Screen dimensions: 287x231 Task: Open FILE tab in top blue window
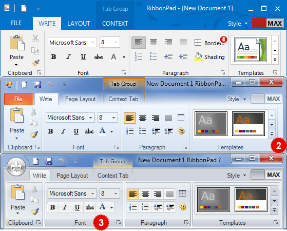pyautogui.click(x=16, y=23)
